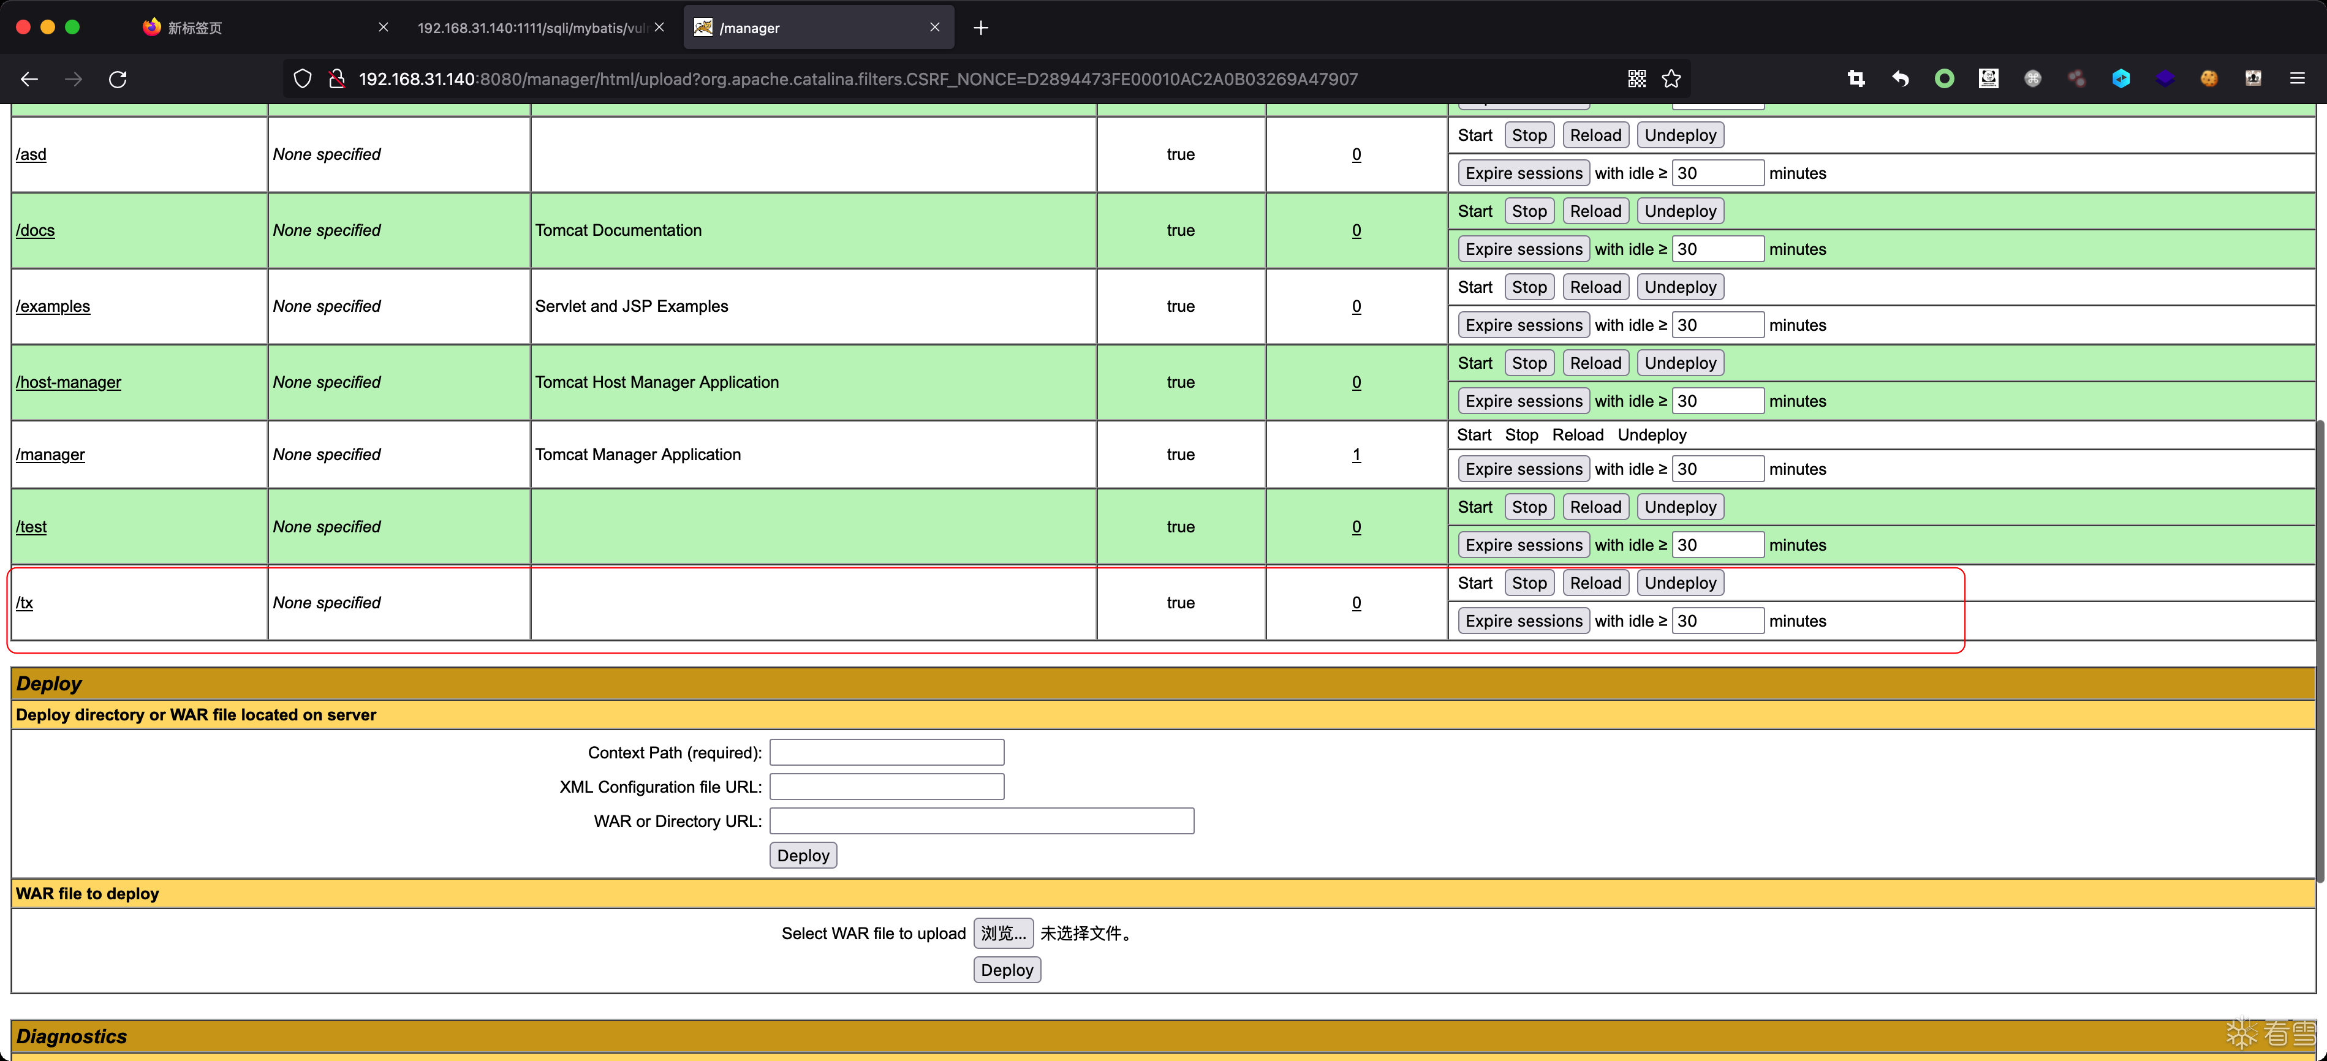Click the Context Path input field
Image resolution: width=2327 pixels, height=1061 pixels.
point(886,752)
